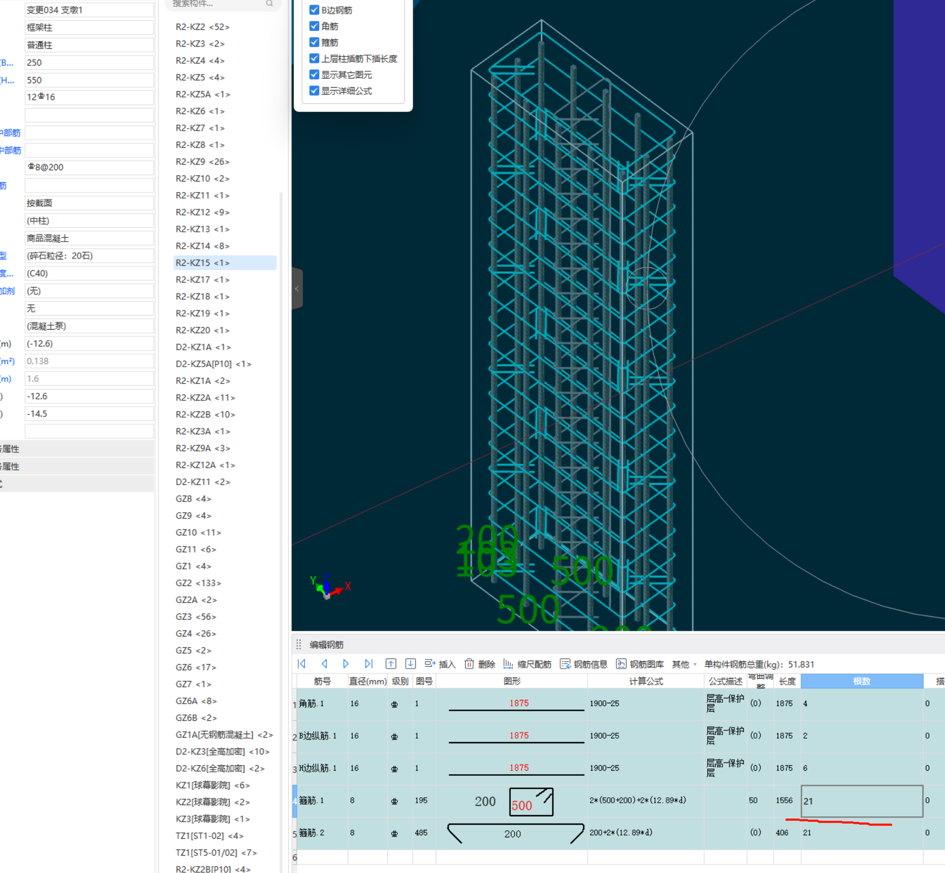The width and height of the screenshot is (945, 873).
Task: Select the 箍筋.2 row cell
Action: coord(322,833)
